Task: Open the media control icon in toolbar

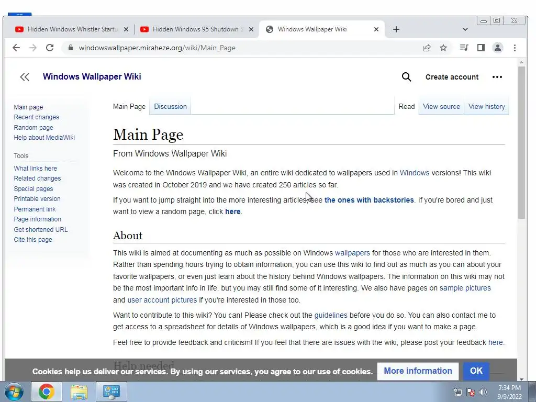Action: 464,48
